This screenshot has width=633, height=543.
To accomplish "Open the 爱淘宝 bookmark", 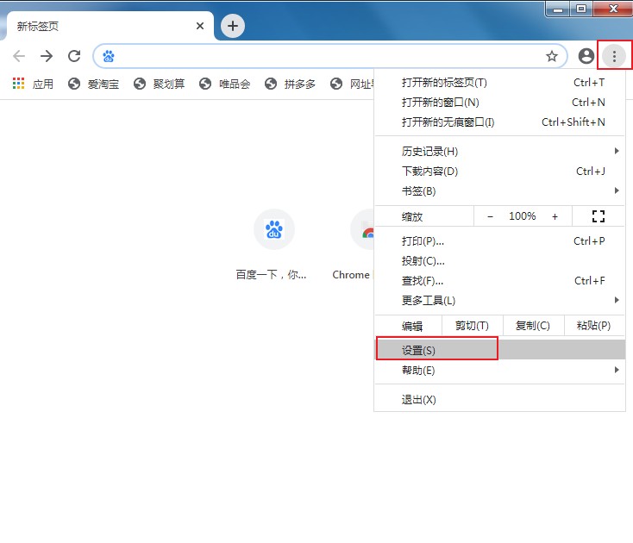I will 93,84.
